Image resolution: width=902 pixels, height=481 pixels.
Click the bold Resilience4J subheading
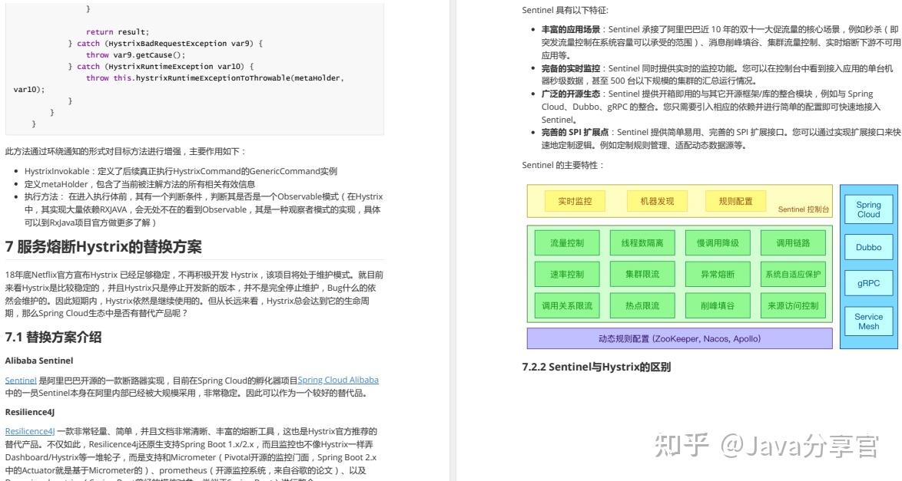[x=30, y=412]
